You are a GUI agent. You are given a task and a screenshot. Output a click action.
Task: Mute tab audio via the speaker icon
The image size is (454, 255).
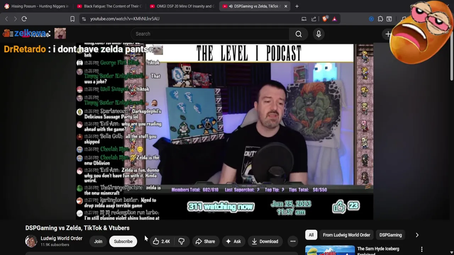tap(231, 6)
